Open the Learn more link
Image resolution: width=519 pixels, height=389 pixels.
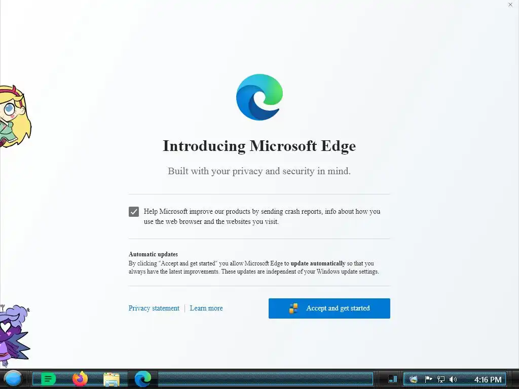[x=206, y=308]
